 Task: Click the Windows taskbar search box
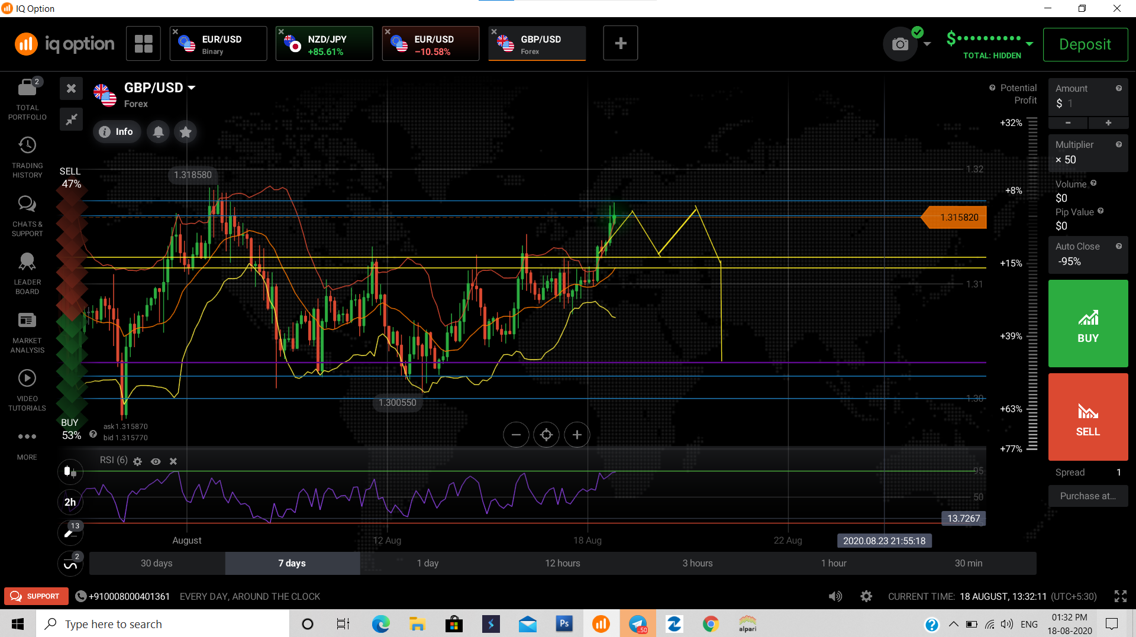coord(163,624)
